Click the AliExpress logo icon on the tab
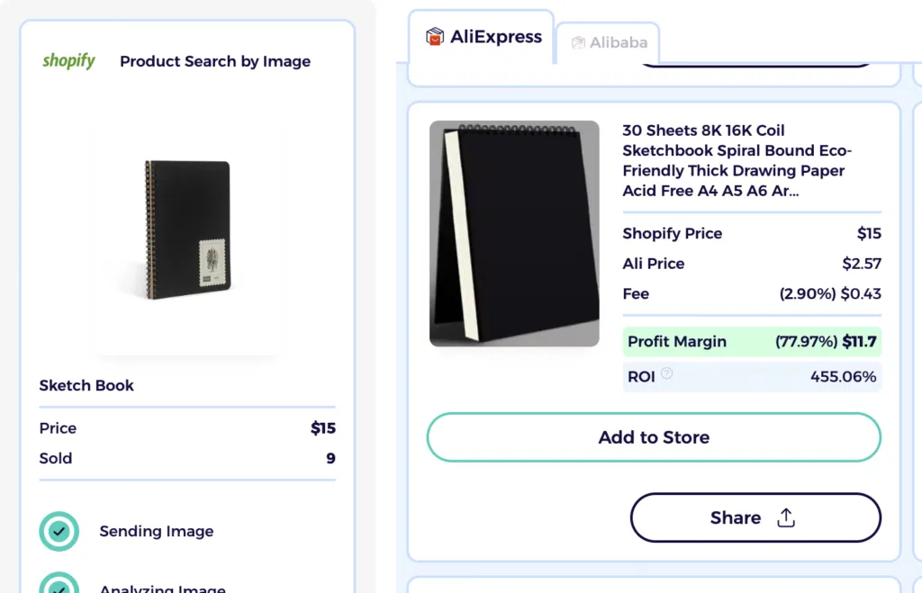 [433, 38]
